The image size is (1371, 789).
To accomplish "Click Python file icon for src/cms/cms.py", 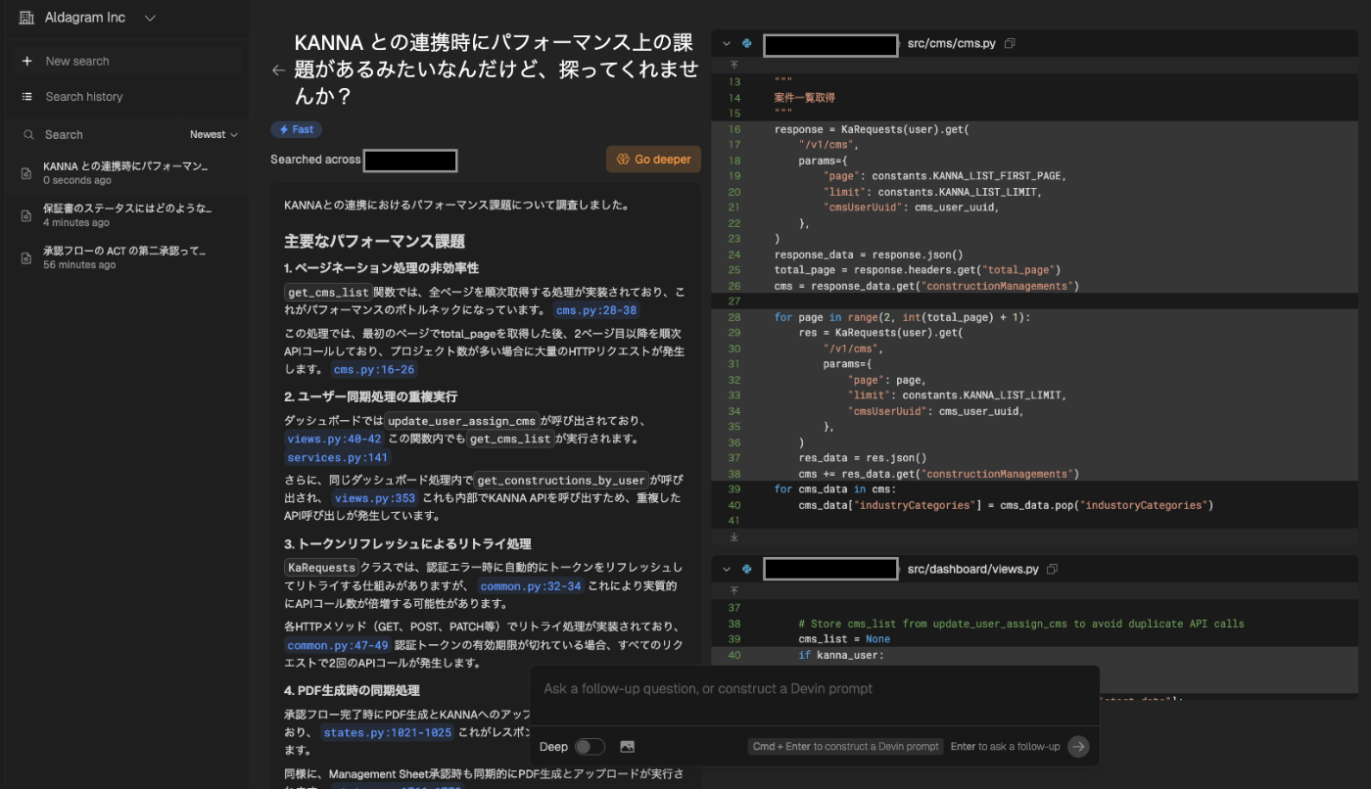I will tap(747, 44).
